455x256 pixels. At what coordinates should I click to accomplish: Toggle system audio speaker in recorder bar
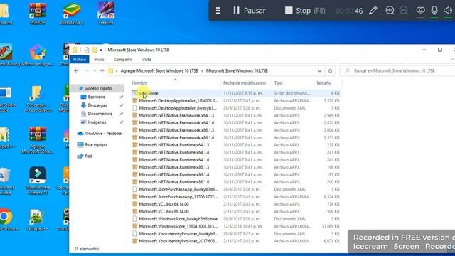pos(448,11)
